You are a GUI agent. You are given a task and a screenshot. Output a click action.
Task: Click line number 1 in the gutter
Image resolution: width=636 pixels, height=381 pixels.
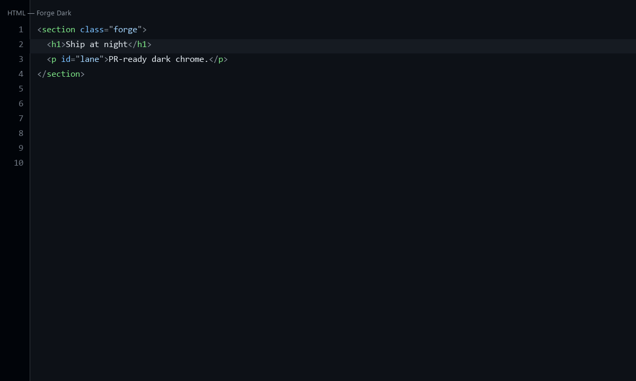(x=21, y=30)
